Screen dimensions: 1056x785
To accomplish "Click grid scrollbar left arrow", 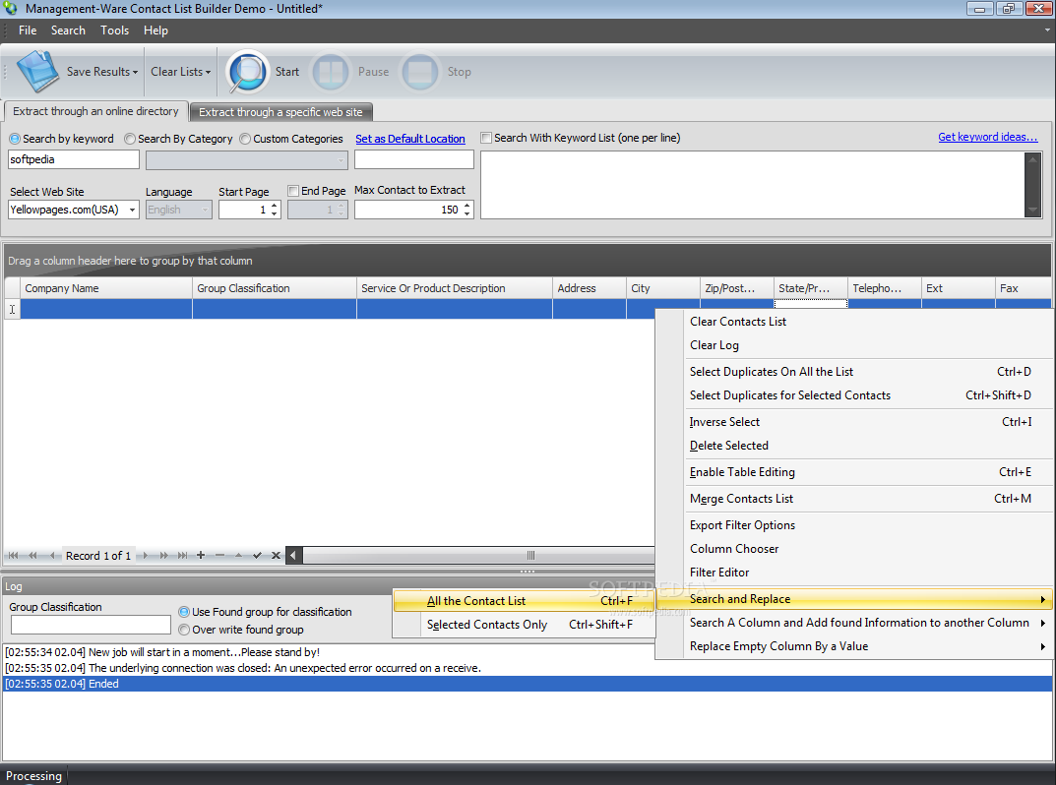I will (293, 556).
